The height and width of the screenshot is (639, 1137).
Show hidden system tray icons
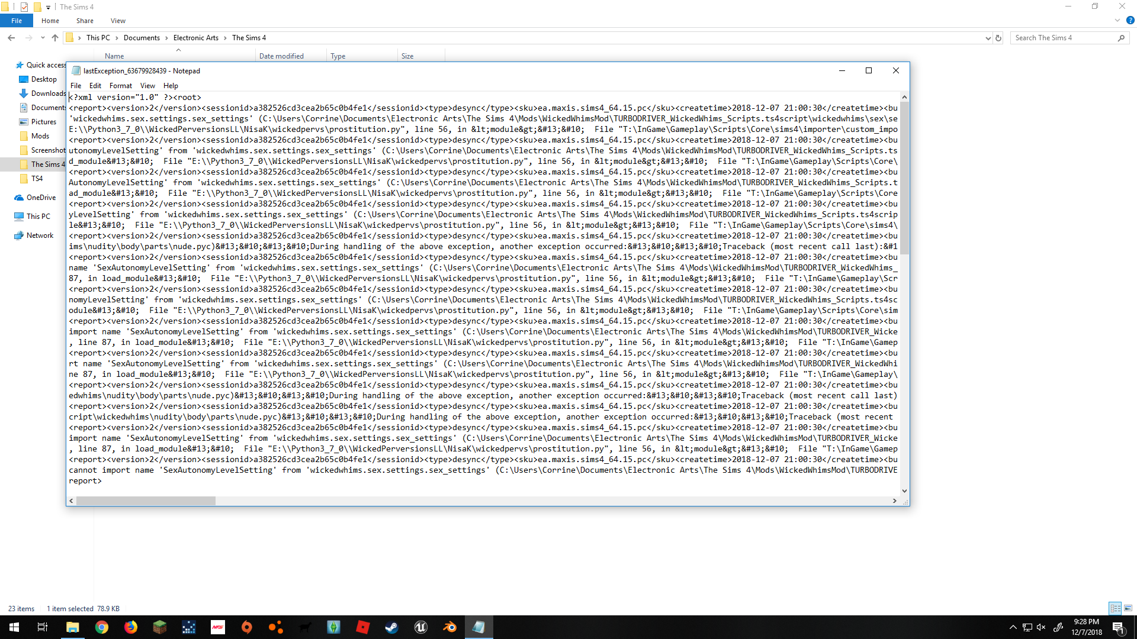click(x=1013, y=627)
